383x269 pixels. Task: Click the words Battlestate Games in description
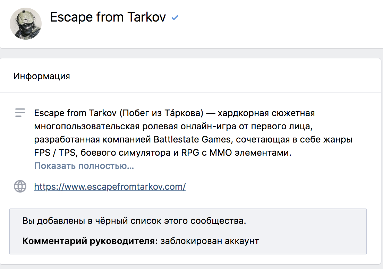click(x=192, y=139)
